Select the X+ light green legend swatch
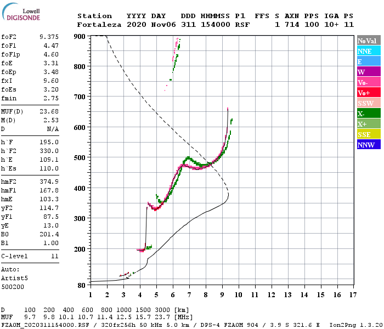 (x=369, y=124)
